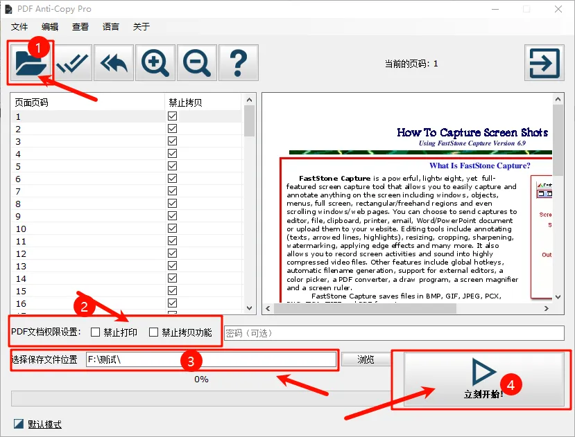Open the 语言 menu
The height and width of the screenshot is (437, 575).
[x=111, y=27]
